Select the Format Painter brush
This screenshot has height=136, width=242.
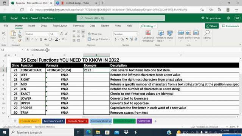pos(20,40)
